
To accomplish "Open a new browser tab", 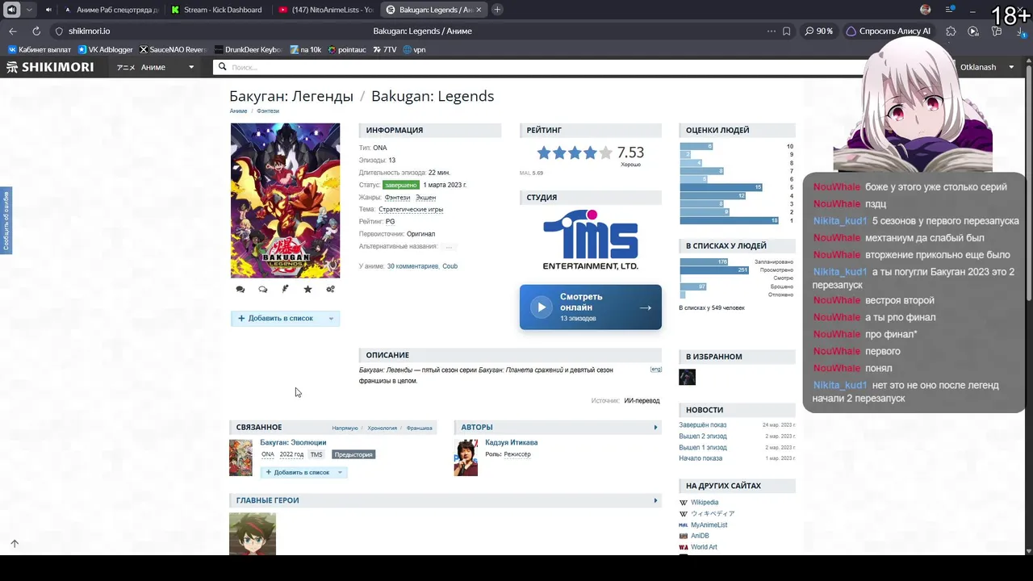I will tap(497, 10).
